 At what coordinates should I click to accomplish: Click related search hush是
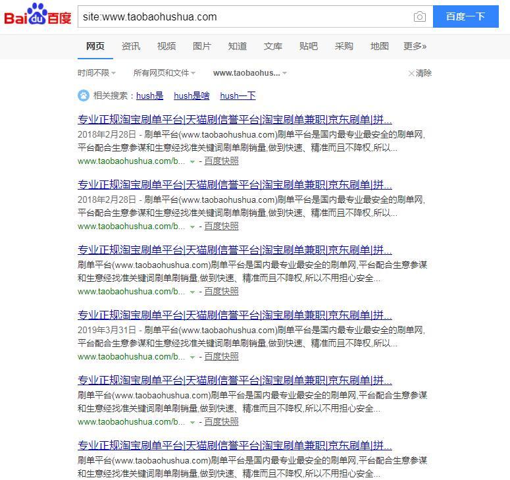click(x=149, y=96)
